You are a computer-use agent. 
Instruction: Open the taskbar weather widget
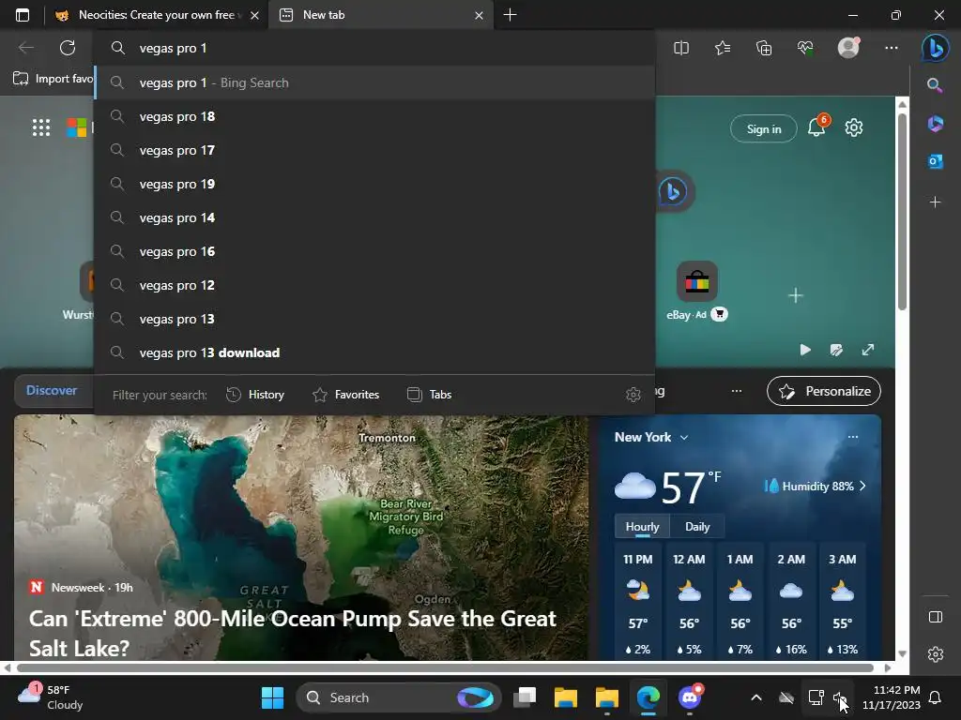point(51,697)
